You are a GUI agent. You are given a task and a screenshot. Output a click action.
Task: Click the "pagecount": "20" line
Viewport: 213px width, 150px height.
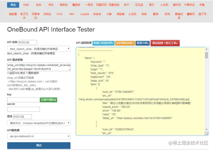pos(101,77)
